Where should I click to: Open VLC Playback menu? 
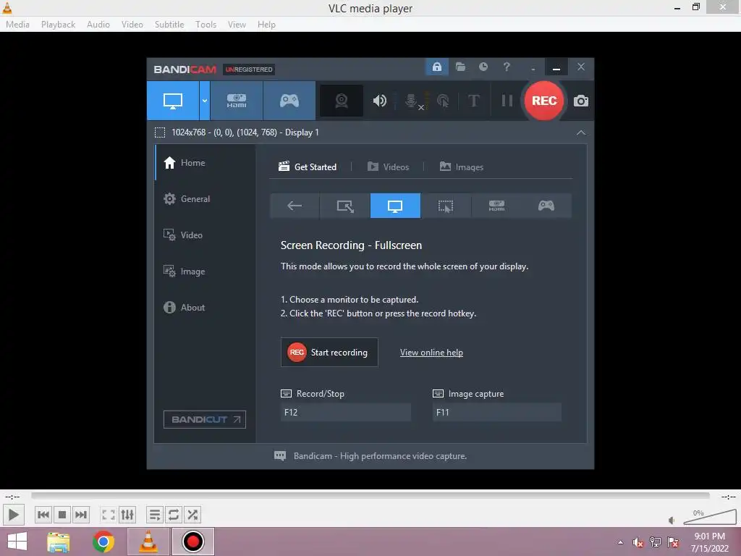[x=58, y=25]
